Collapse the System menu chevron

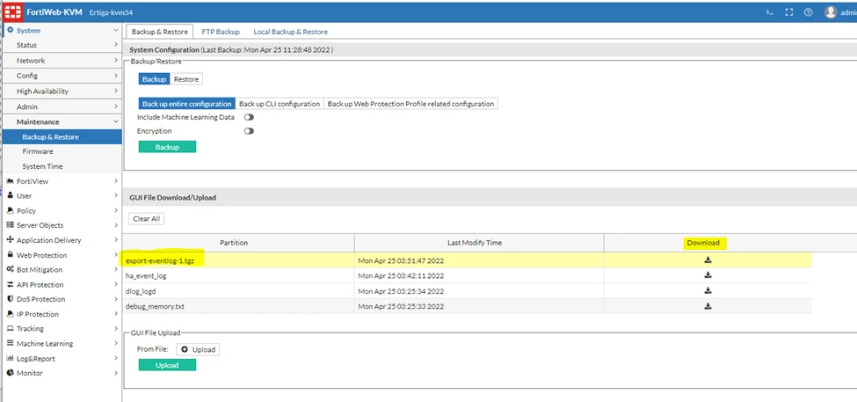tap(116, 31)
